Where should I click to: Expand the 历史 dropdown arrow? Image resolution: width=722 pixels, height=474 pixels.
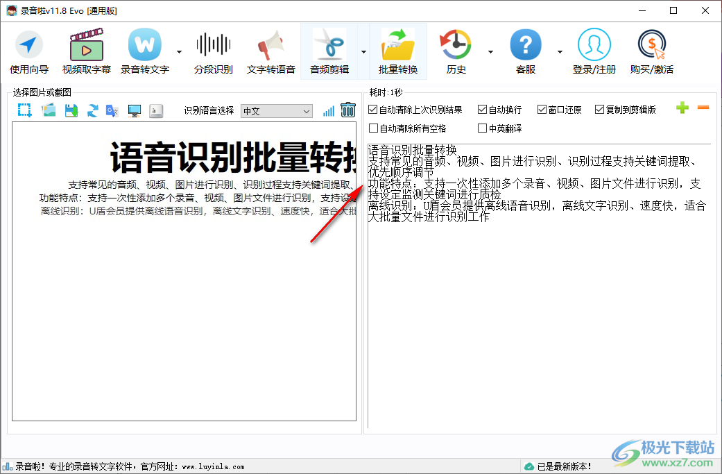coord(490,51)
